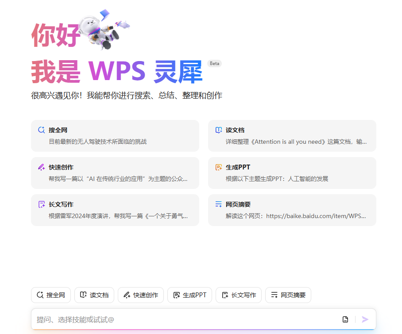Click the 搜全网 card search icon
Viewport: 402px width, 334px height.
(41, 130)
